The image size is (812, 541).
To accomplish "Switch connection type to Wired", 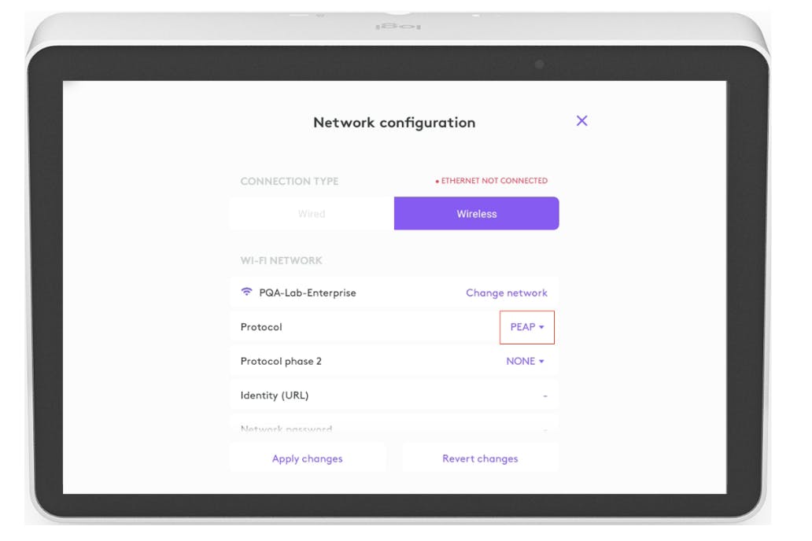I will tap(312, 214).
